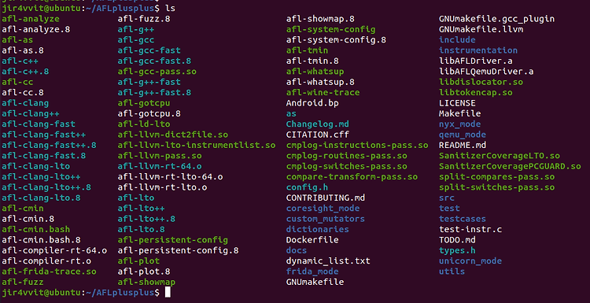
Task: Select the custom_mutators directory
Action: (x=326, y=219)
